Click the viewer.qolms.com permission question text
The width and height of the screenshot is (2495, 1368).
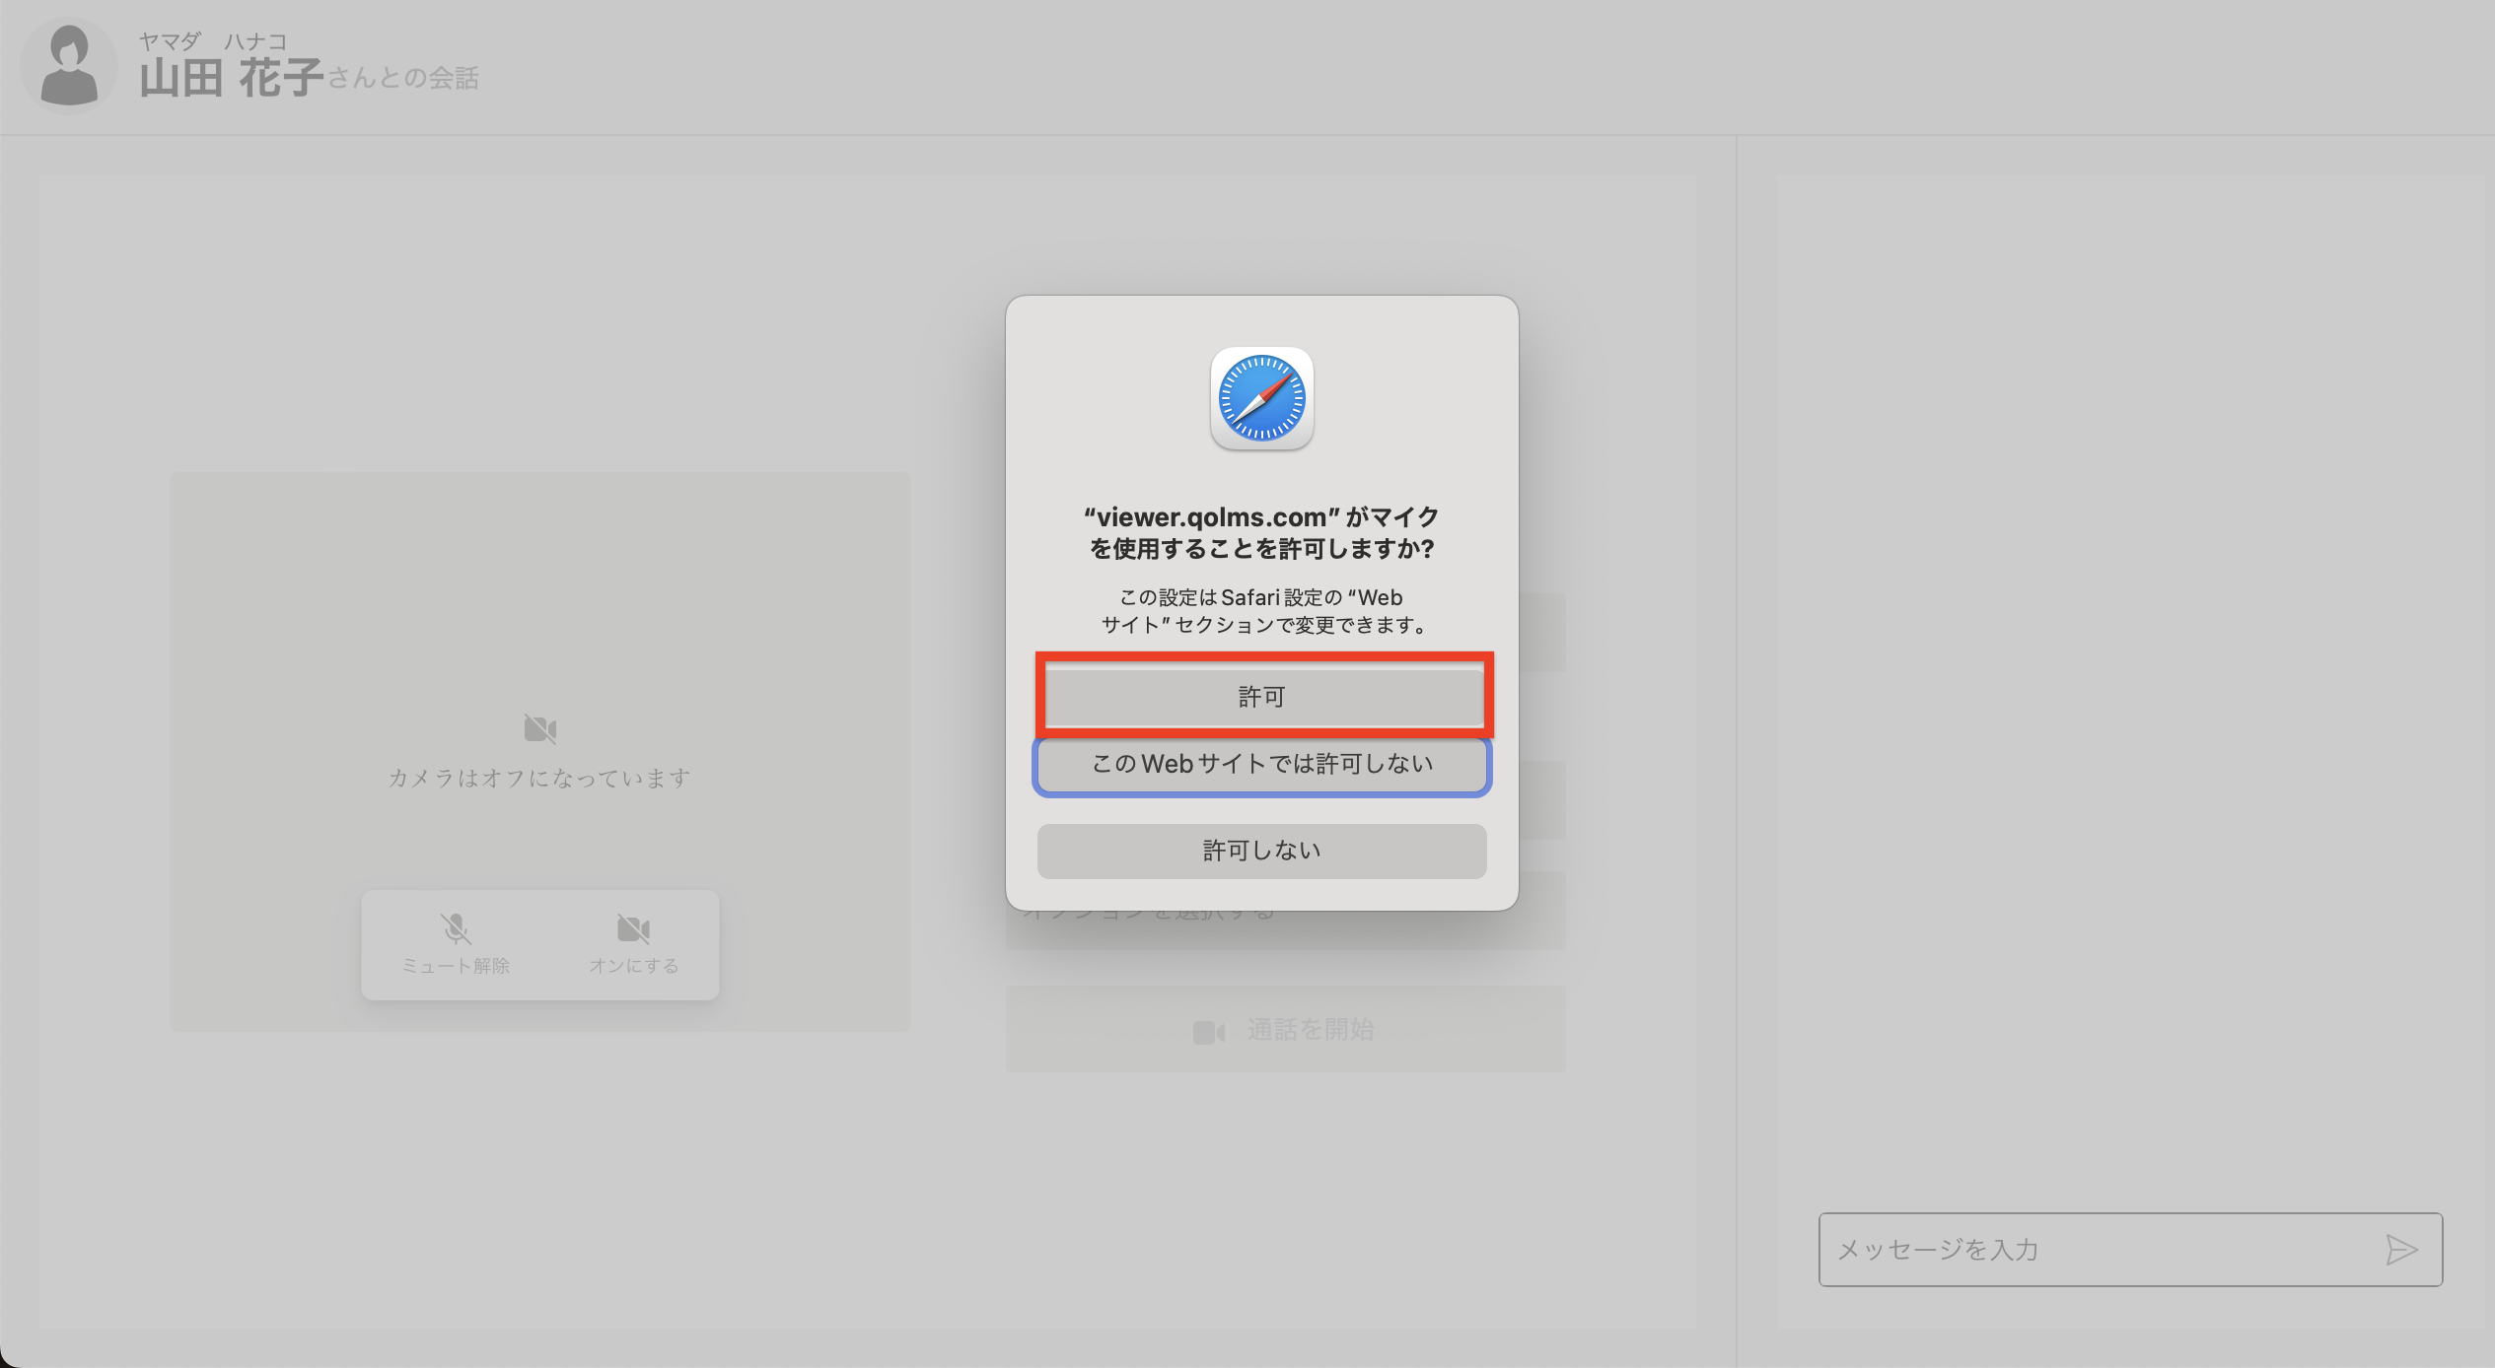1262,532
